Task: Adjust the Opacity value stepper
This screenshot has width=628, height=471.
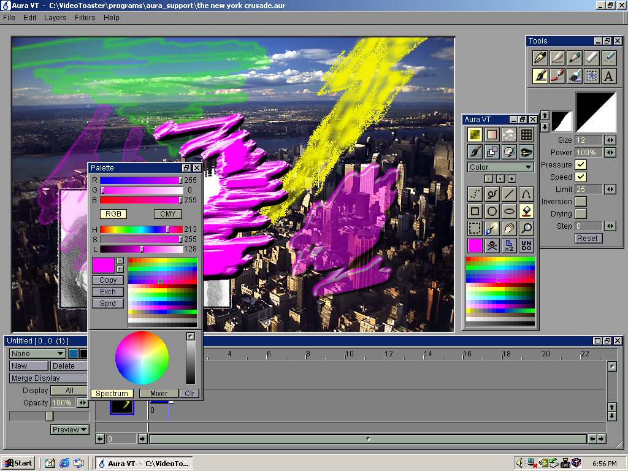Action: pos(83,402)
